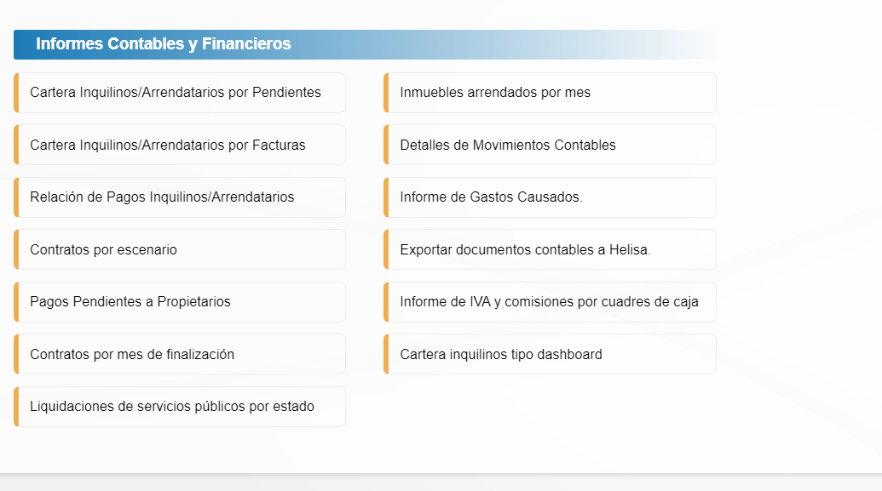Open Inmuebles arrendados por mes report

pos(495,92)
